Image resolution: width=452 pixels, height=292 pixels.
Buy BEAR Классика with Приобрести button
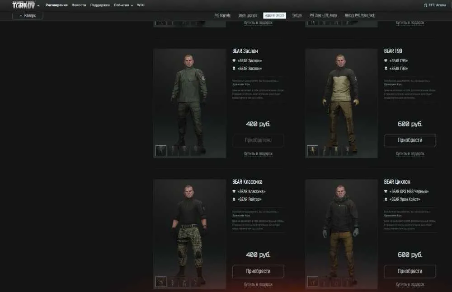click(x=258, y=271)
